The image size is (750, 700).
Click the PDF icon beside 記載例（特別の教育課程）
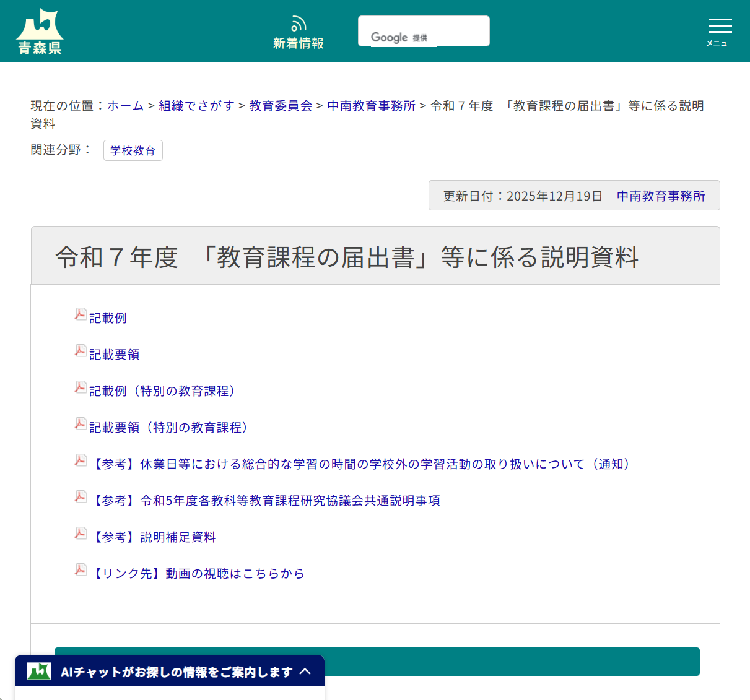tap(81, 387)
